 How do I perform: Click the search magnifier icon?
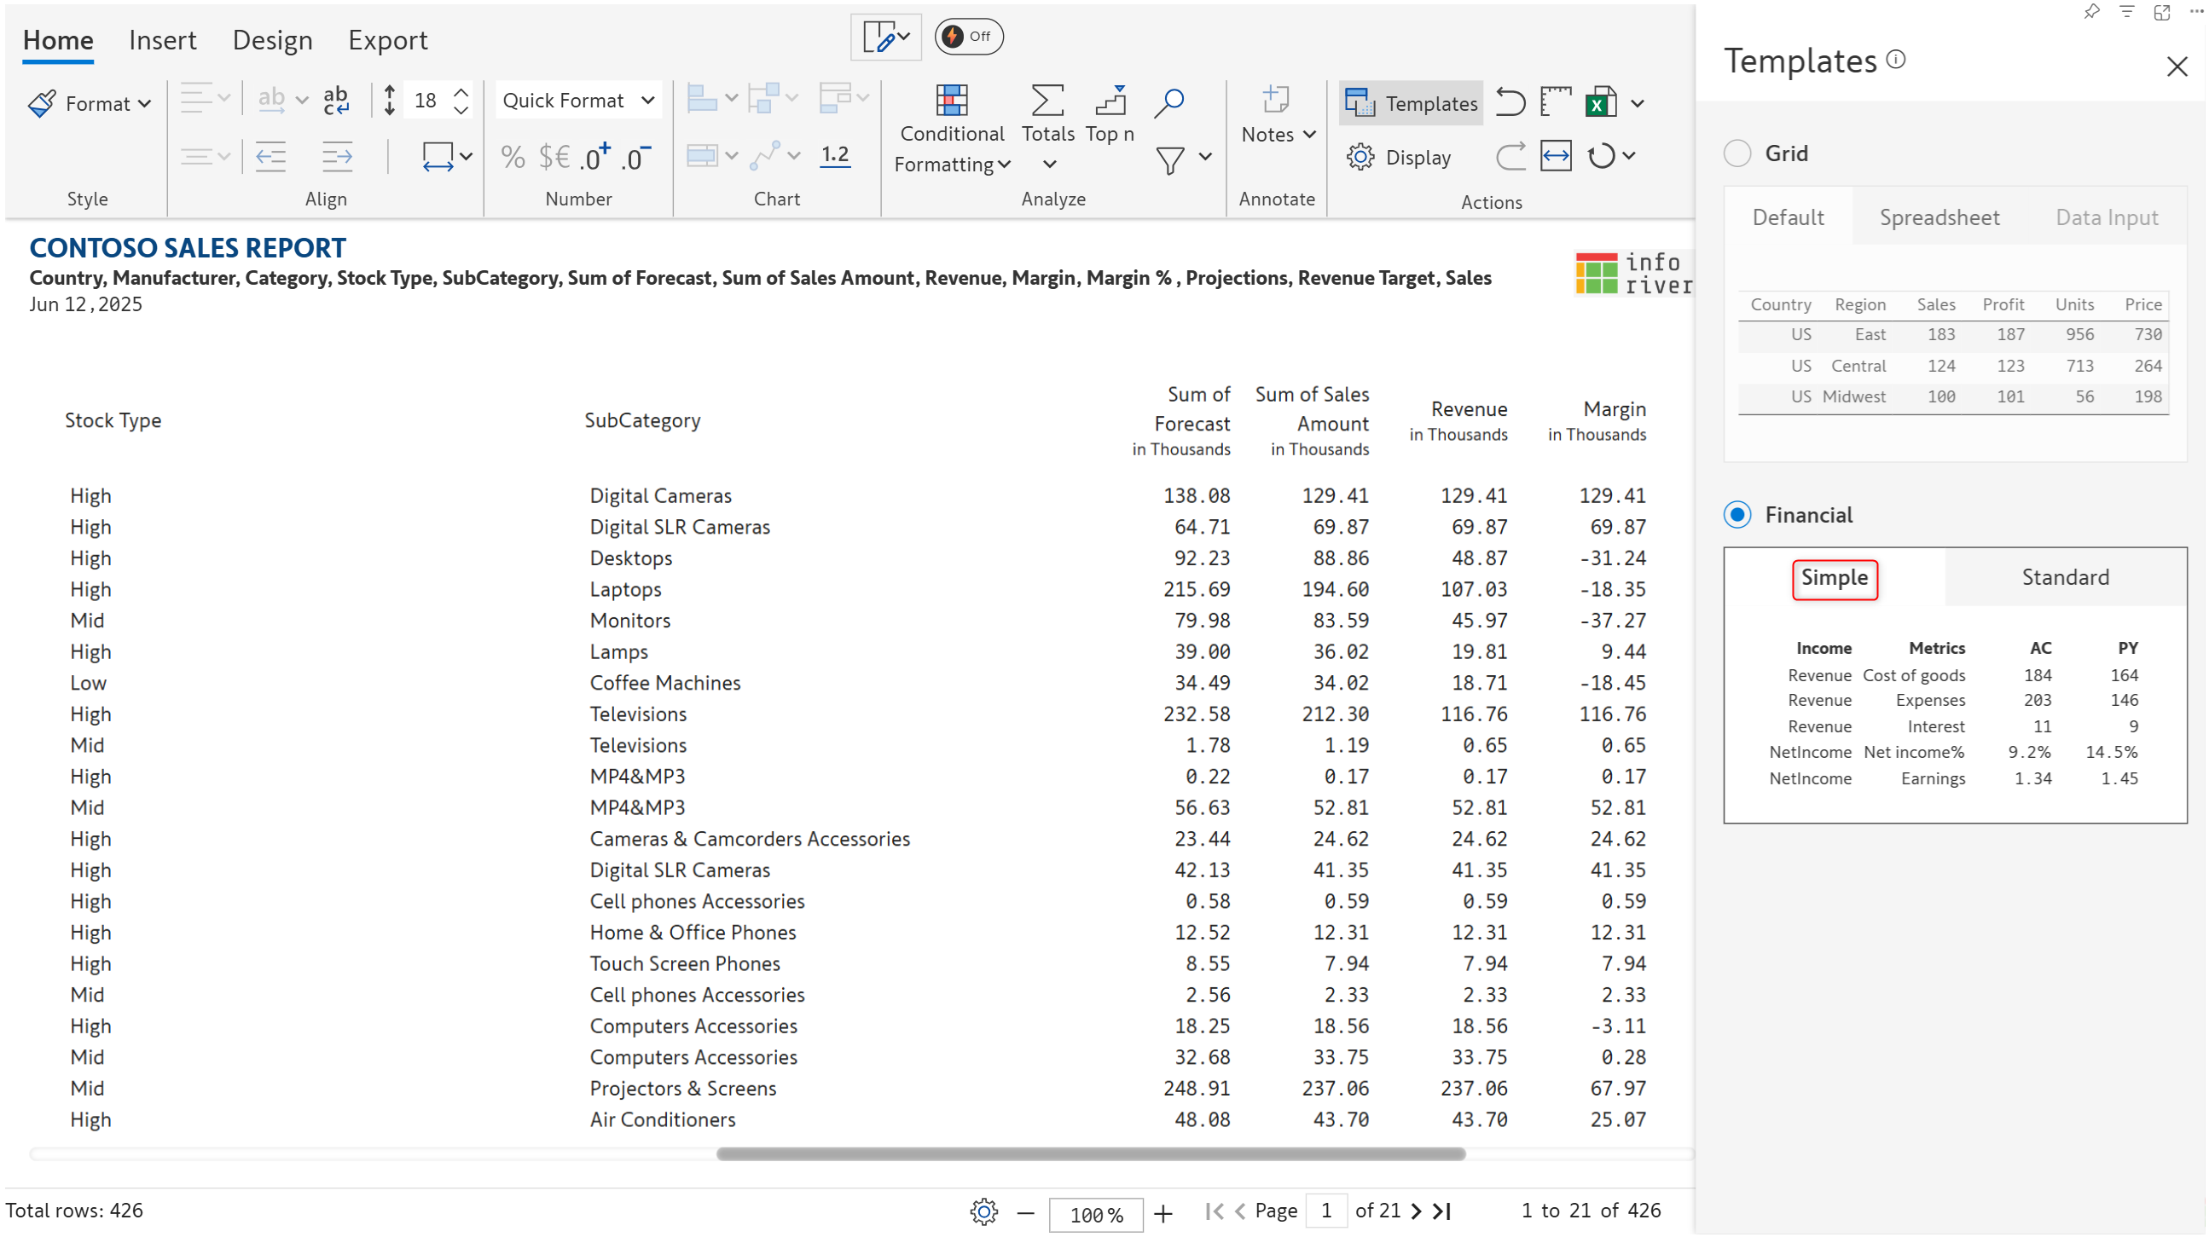pos(1168,103)
